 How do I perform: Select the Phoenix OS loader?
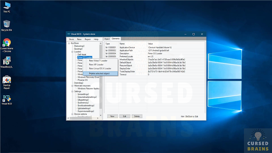[82, 80]
